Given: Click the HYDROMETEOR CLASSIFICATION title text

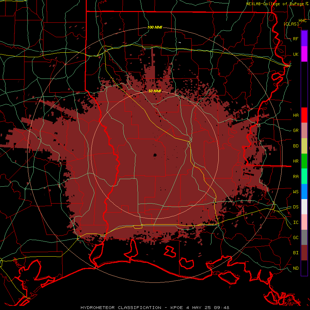Looking at the screenshot, I should coord(121,308).
